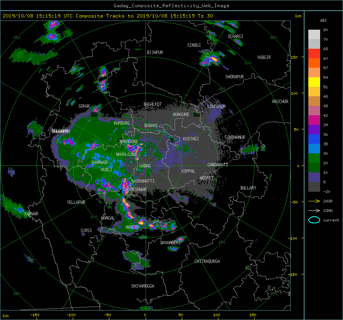Click the storm cell near SINDGI

(x=212, y=59)
